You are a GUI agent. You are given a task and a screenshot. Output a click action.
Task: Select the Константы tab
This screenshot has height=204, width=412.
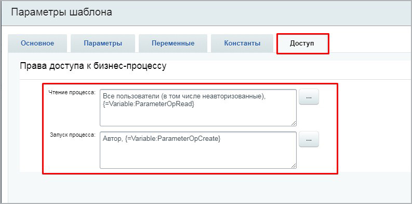tap(242, 43)
